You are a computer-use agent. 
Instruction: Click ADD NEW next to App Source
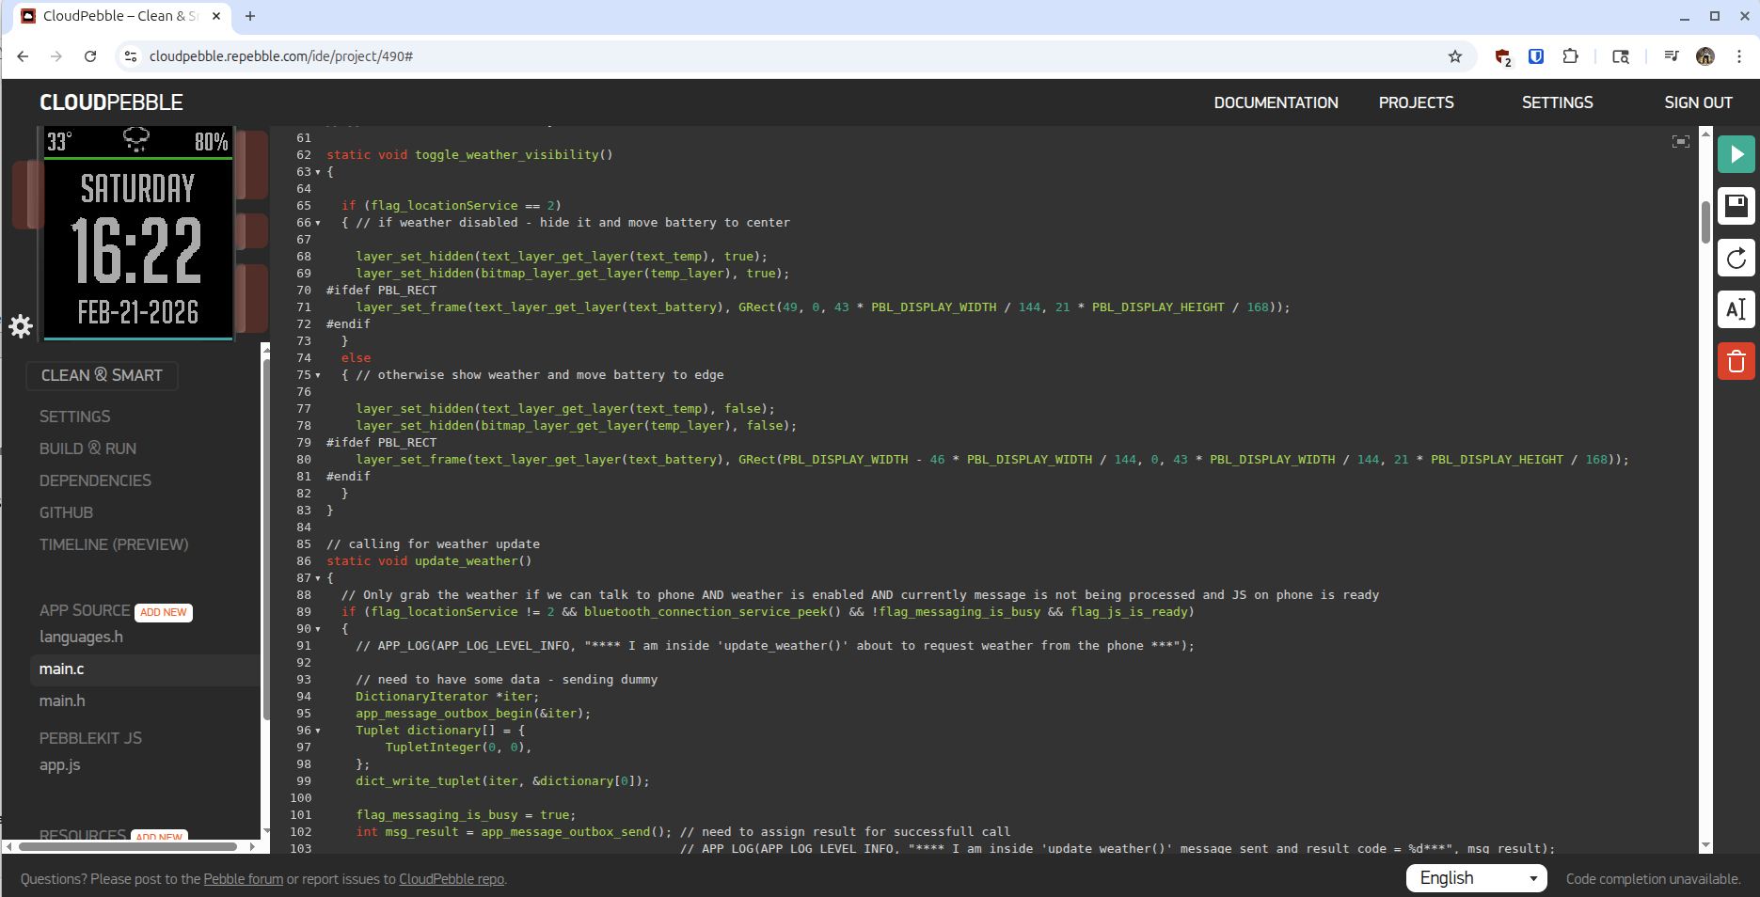(164, 612)
